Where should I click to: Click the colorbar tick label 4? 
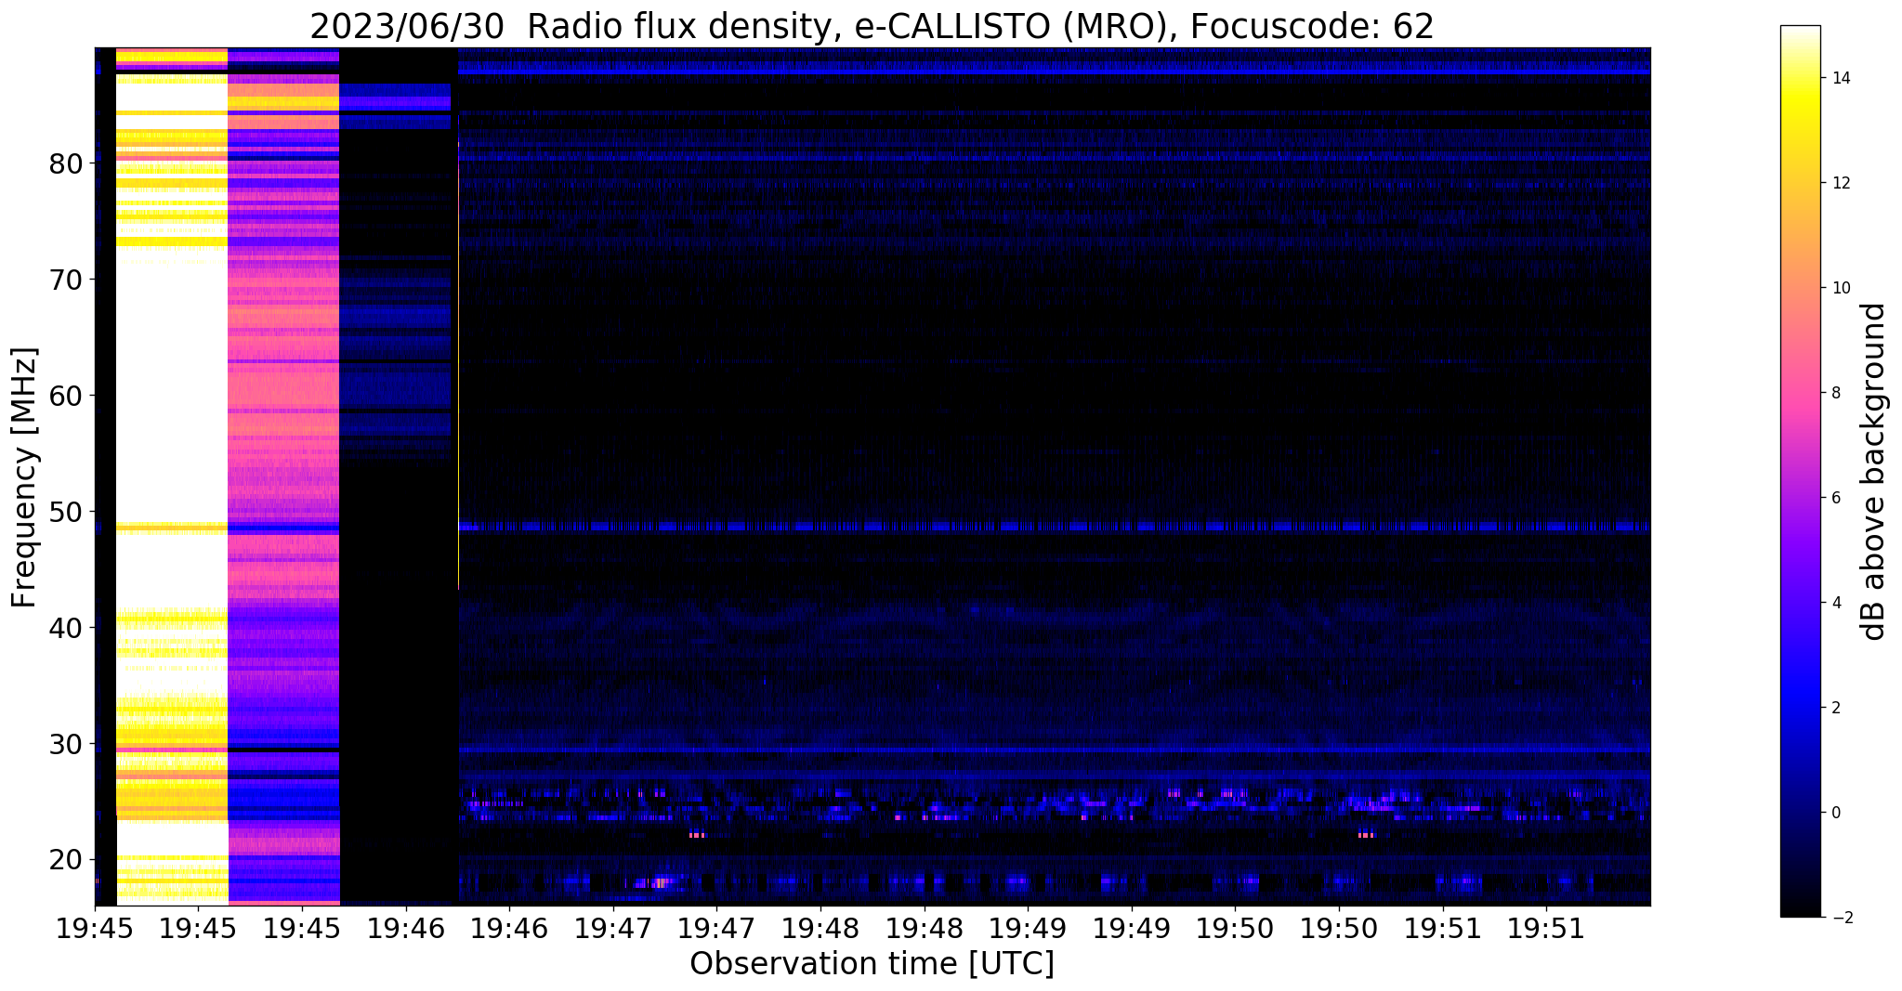[x=1834, y=603]
